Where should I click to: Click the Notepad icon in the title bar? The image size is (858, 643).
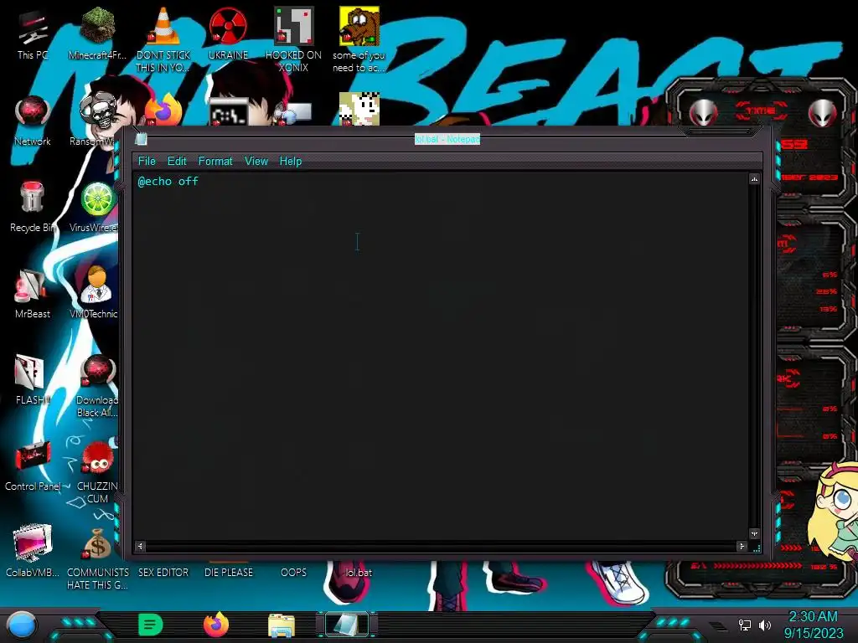[141, 139]
